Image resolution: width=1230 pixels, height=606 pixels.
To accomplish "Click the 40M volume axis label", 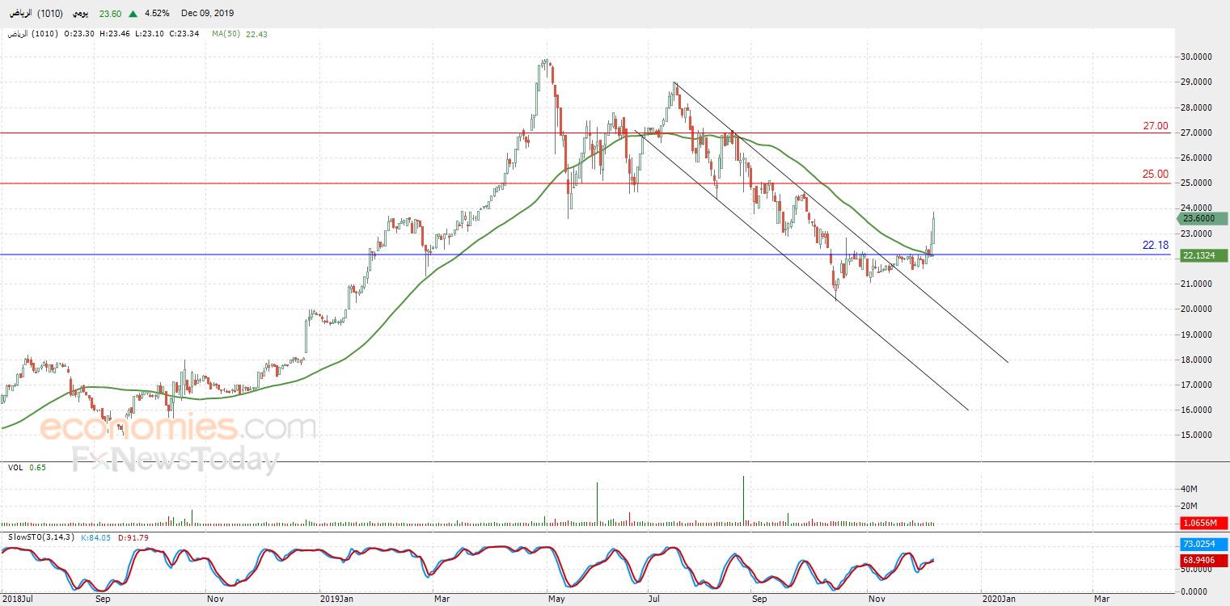I will coord(1189,489).
